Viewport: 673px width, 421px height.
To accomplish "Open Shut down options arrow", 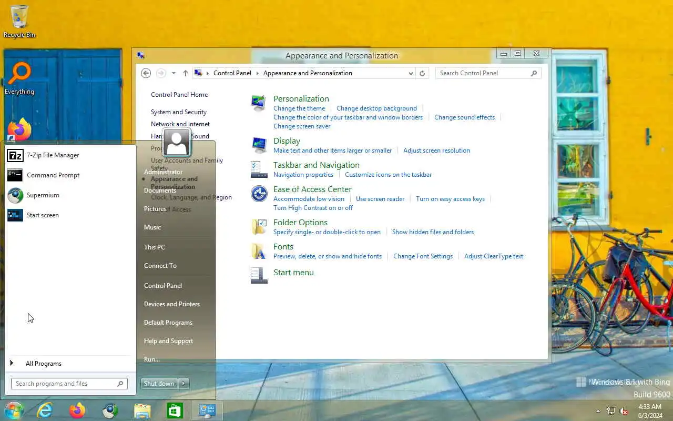I will pos(183,384).
